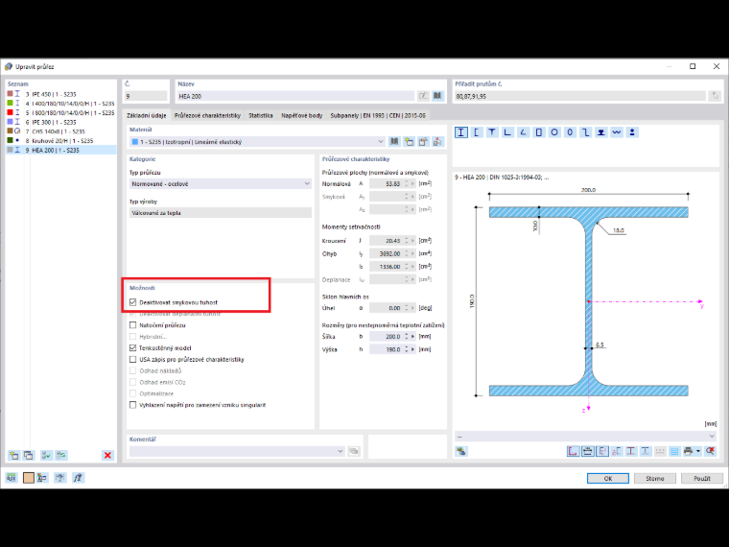Toggle principal axes display icon under preview
The image size is (729, 547).
602,451
